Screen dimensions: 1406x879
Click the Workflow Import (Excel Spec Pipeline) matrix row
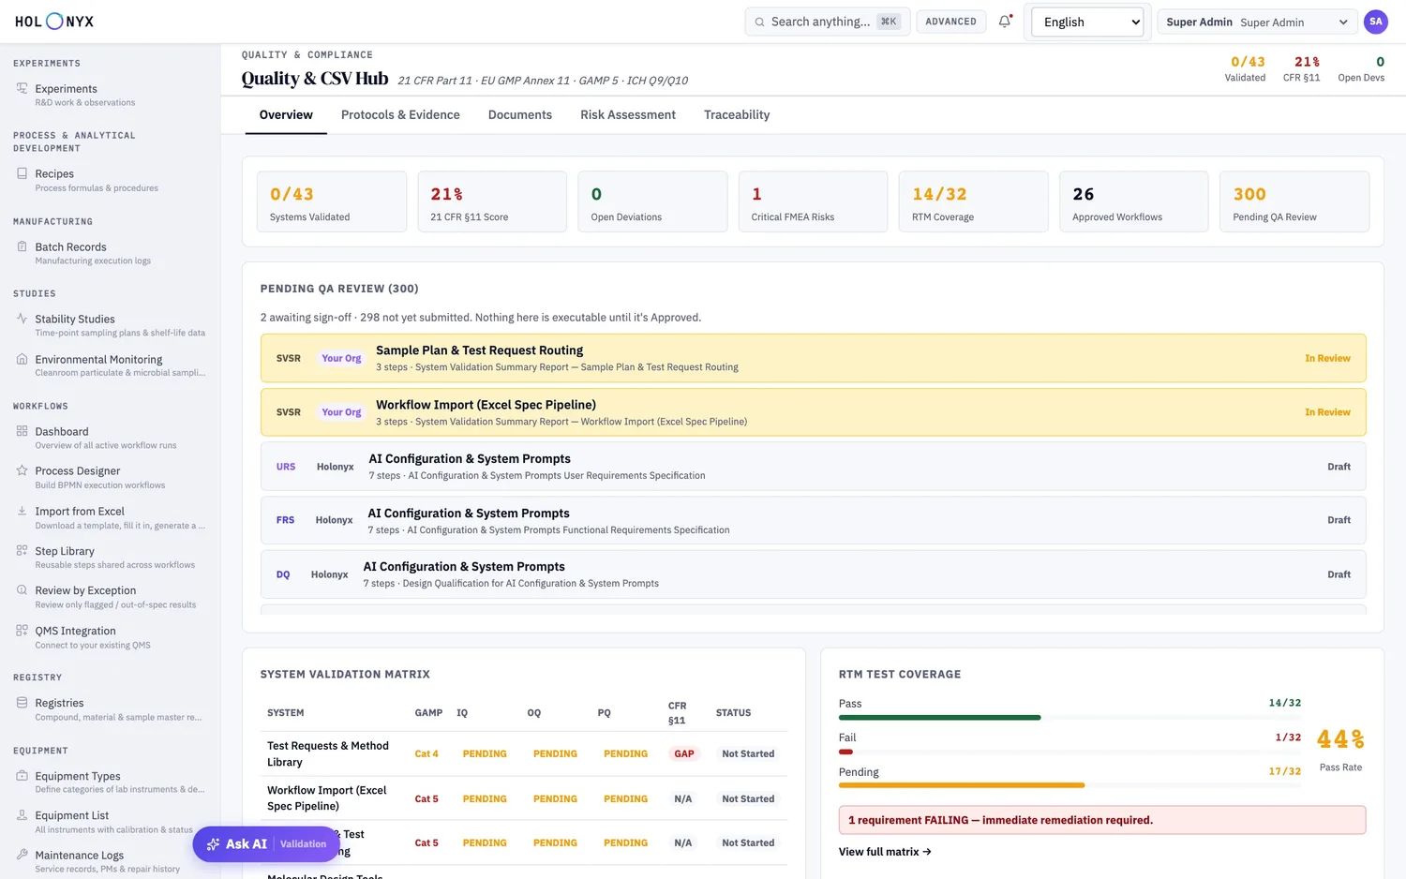tap(523, 798)
